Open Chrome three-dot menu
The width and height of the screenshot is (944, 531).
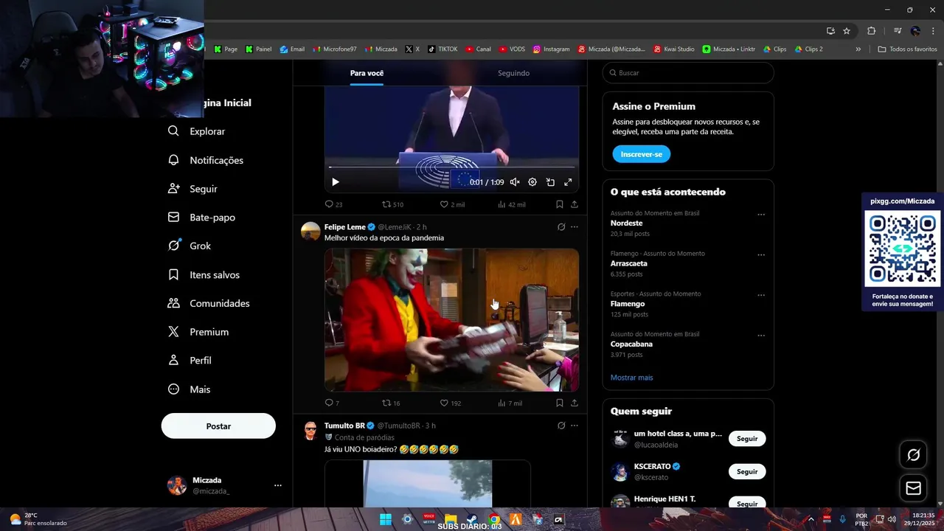click(932, 31)
